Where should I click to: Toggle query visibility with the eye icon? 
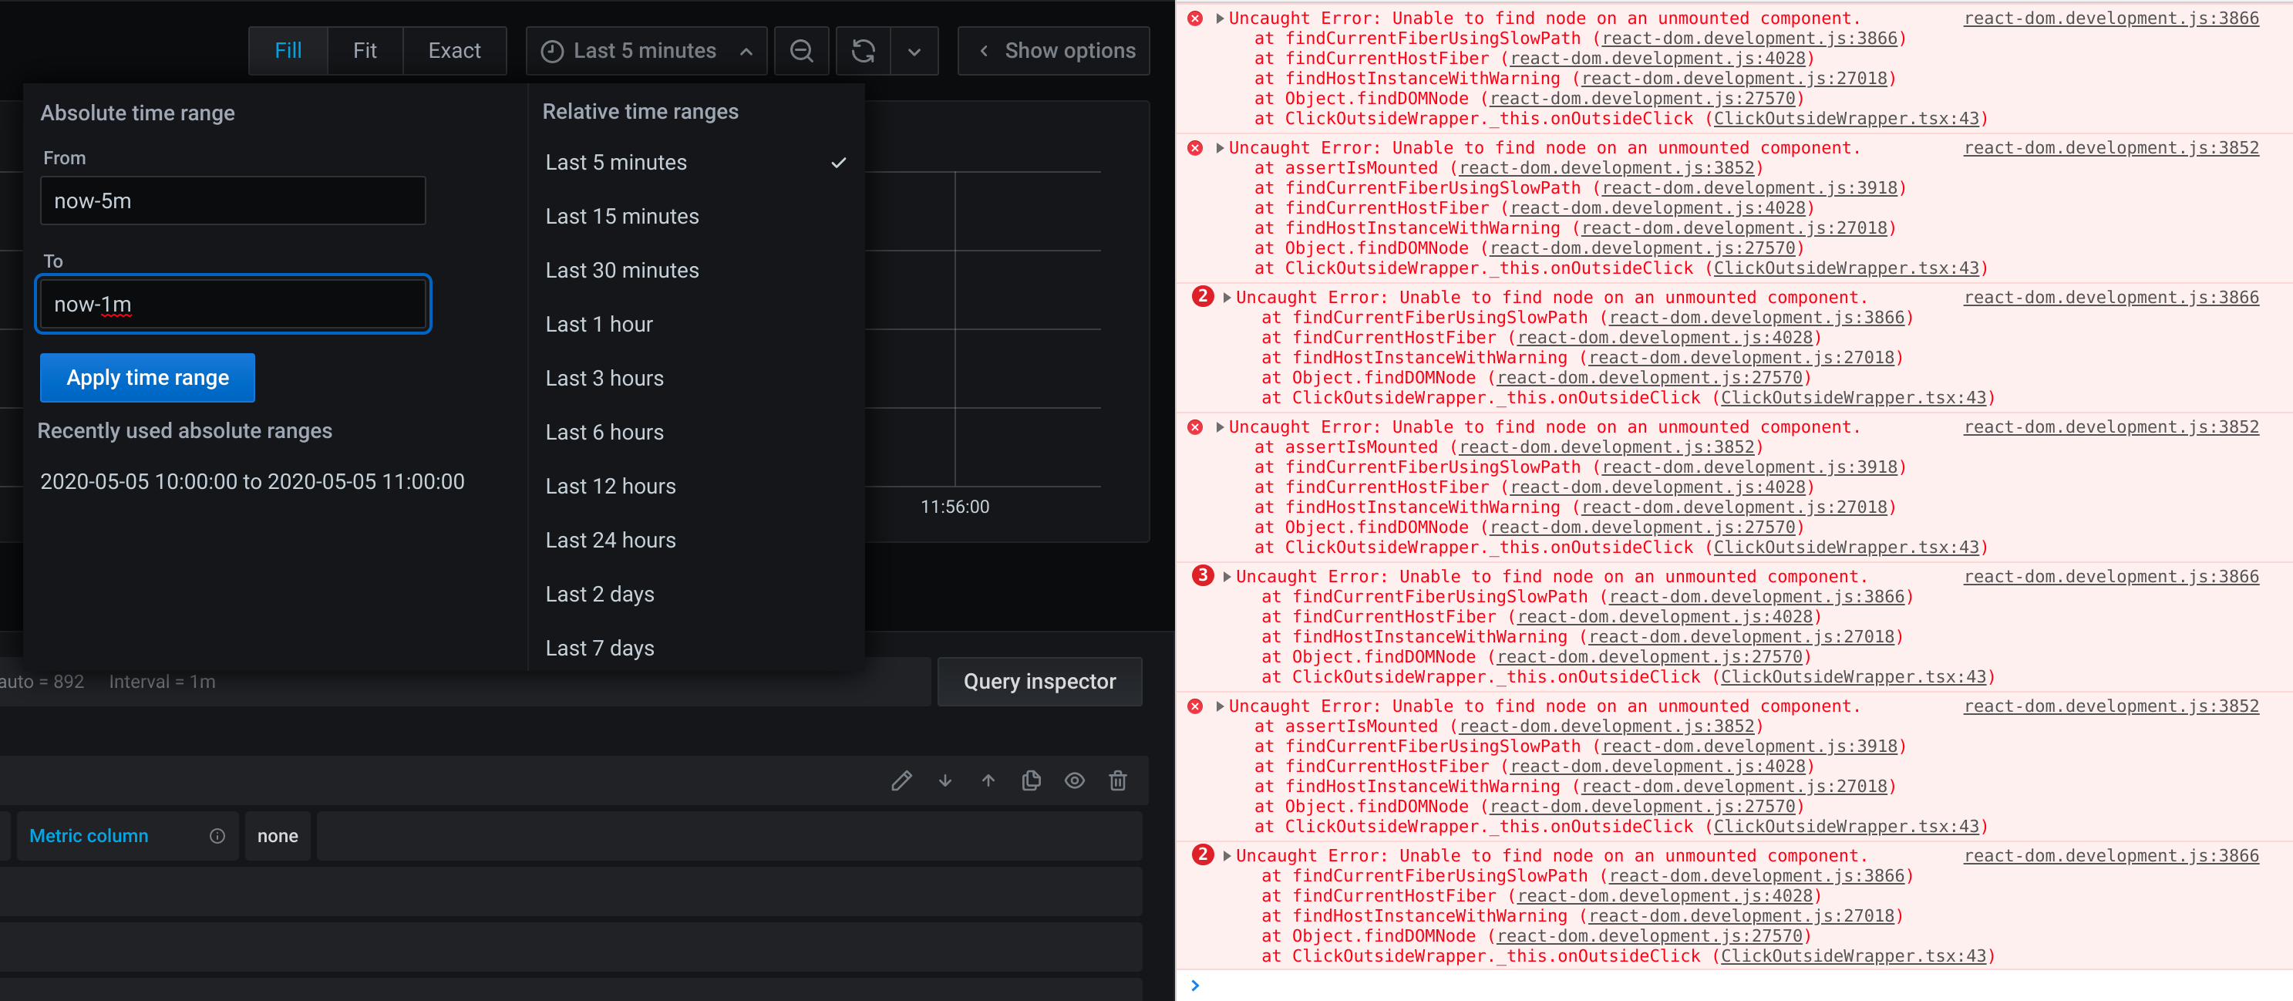coord(1074,781)
